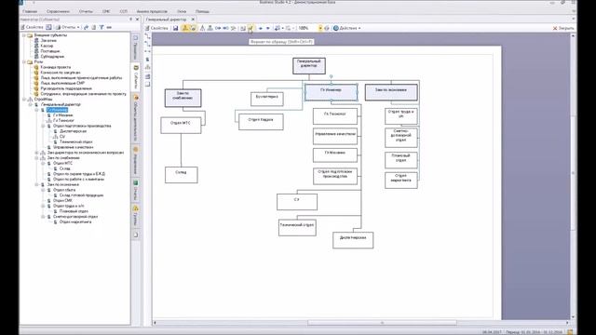Screen dimensions: 596x335
Task: Close the Генеральный директор document tab
Action: [193, 19]
